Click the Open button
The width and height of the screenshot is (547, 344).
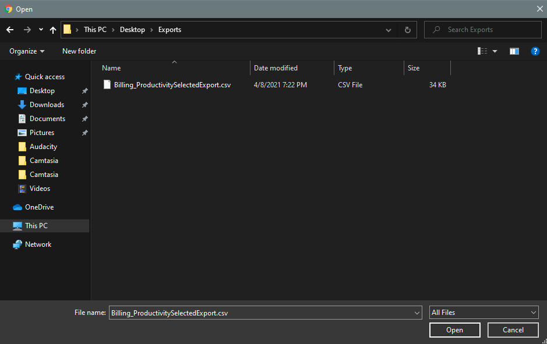tap(454, 330)
